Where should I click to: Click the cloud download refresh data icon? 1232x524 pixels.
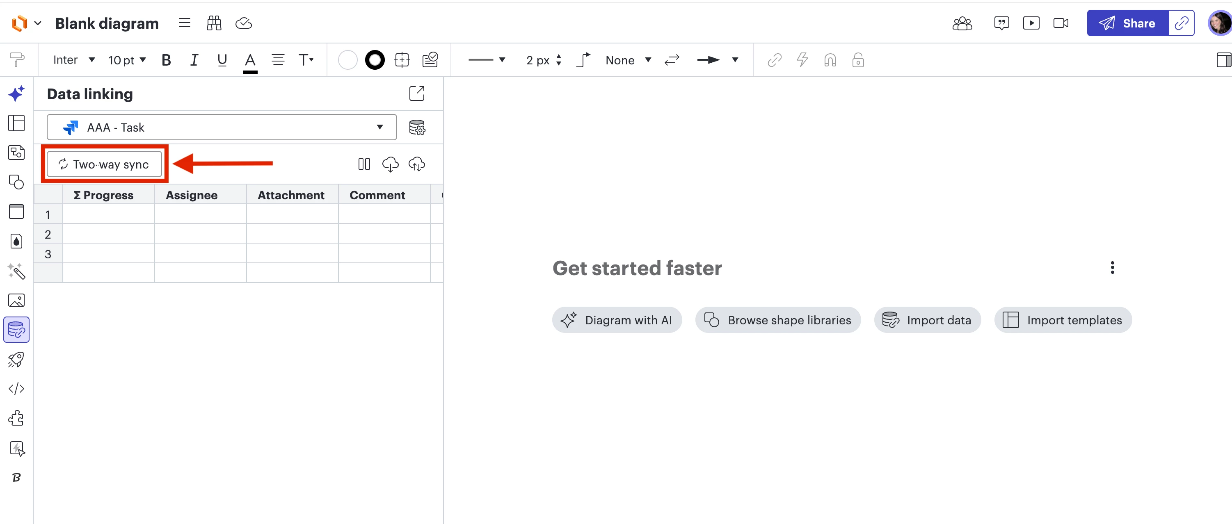(x=390, y=164)
